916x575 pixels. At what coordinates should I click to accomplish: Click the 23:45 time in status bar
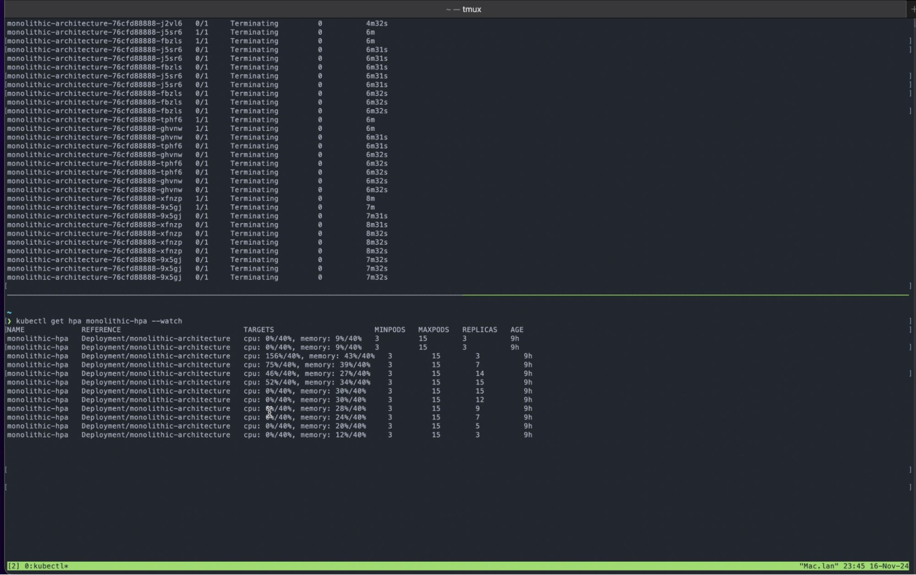tap(854, 566)
